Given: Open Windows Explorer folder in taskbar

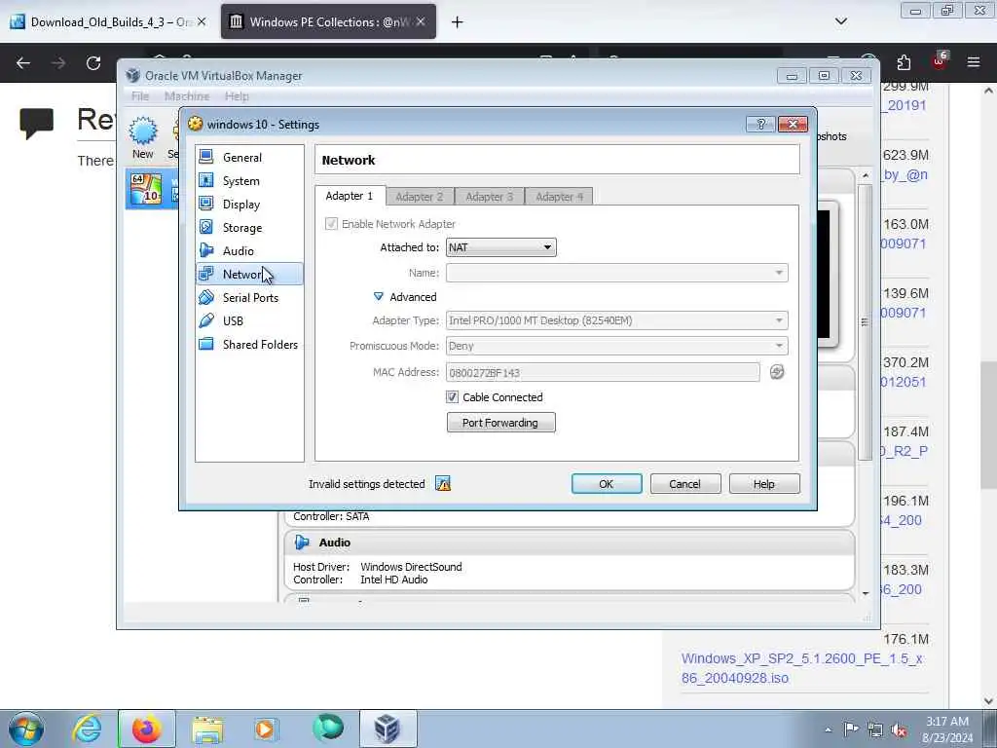Looking at the screenshot, I should [207, 729].
